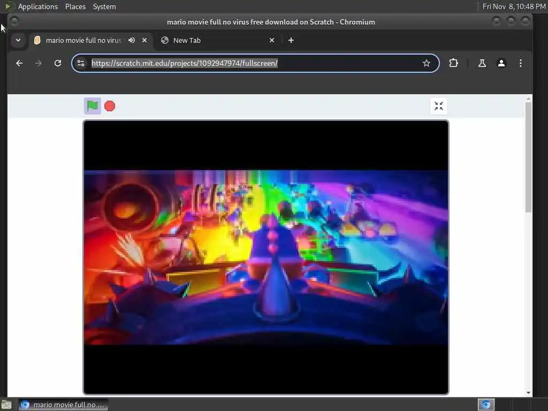Open the window menu button in title bar
The width and height of the screenshot is (548, 411).
tap(14, 21)
